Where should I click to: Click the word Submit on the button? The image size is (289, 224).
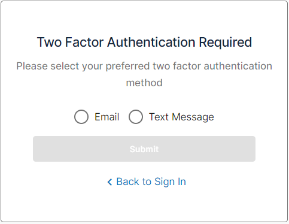[144, 149]
